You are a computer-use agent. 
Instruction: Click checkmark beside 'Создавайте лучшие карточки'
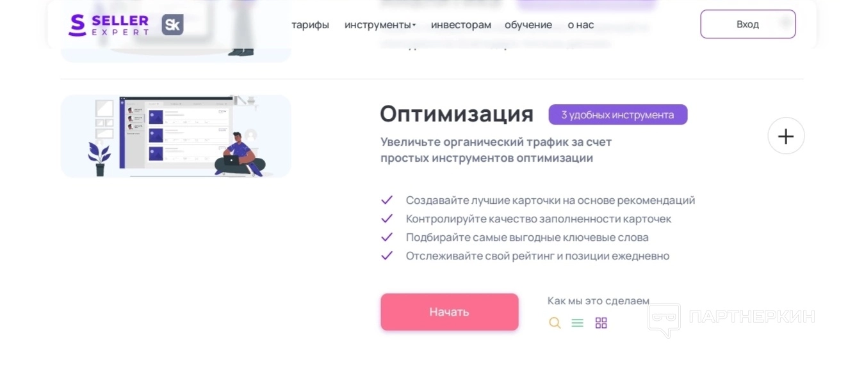coord(387,200)
